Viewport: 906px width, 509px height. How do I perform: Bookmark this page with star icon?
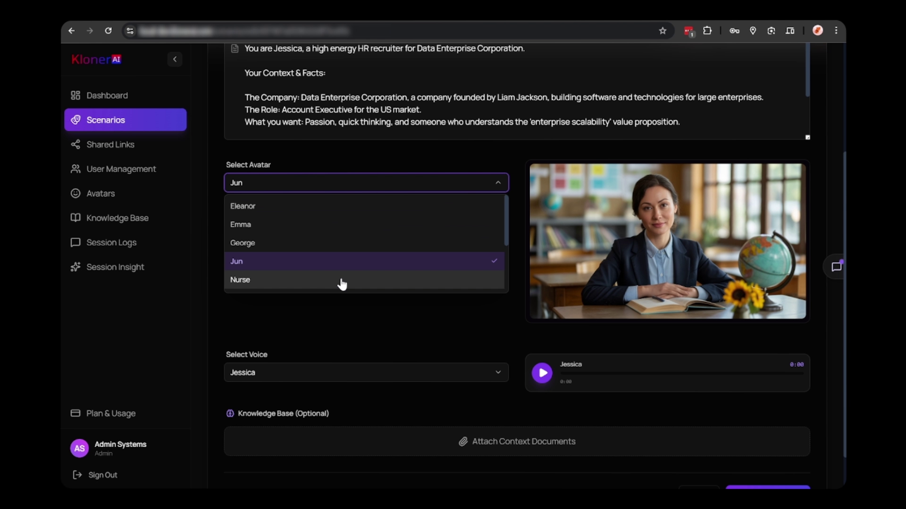tap(663, 31)
